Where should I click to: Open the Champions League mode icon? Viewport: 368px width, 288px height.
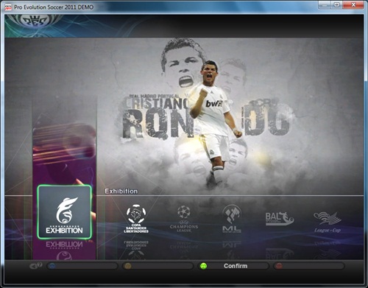184,219
